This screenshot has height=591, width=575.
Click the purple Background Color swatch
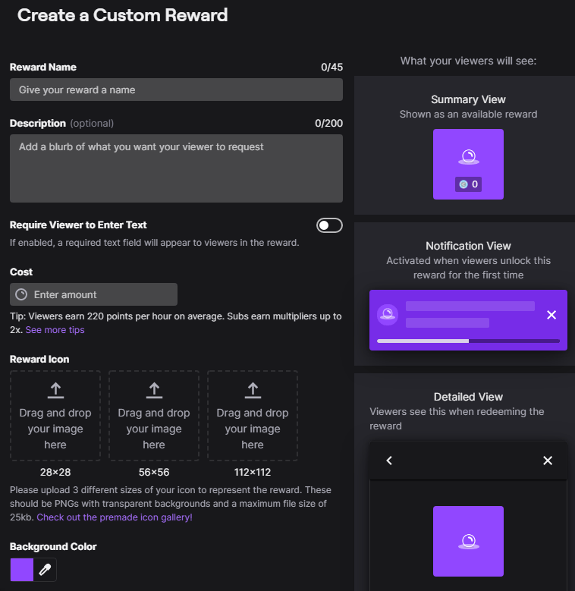click(x=22, y=570)
